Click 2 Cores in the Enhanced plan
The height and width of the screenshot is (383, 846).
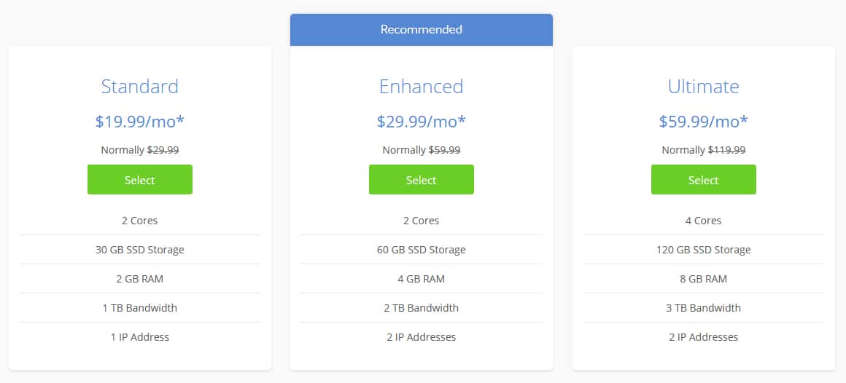pyautogui.click(x=422, y=221)
